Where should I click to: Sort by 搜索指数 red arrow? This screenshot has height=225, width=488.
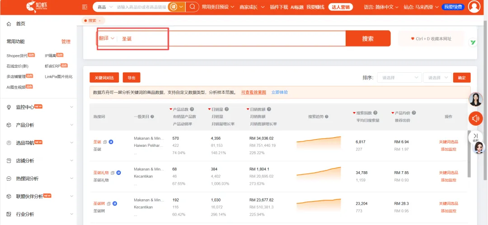354,112
